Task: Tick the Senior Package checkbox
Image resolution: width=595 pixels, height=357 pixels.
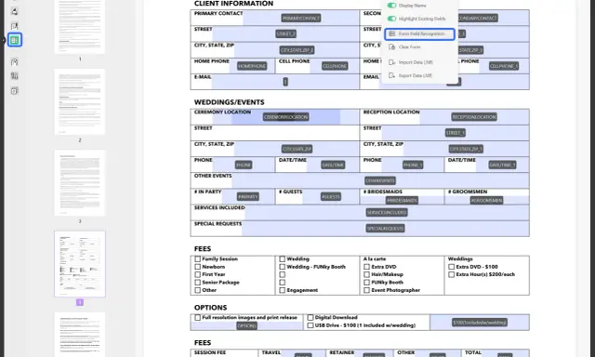Action: pos(198,283)
